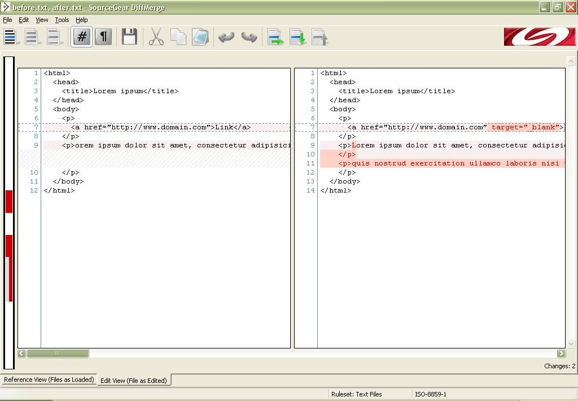Switch to Edit View (File as Edited) tab
Image resolution: width=578 pixels, height=401 pixels.
pos(134,380)
